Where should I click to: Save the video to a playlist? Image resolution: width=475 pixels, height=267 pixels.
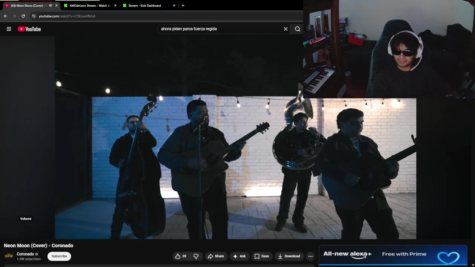click(x=262, y=256)
